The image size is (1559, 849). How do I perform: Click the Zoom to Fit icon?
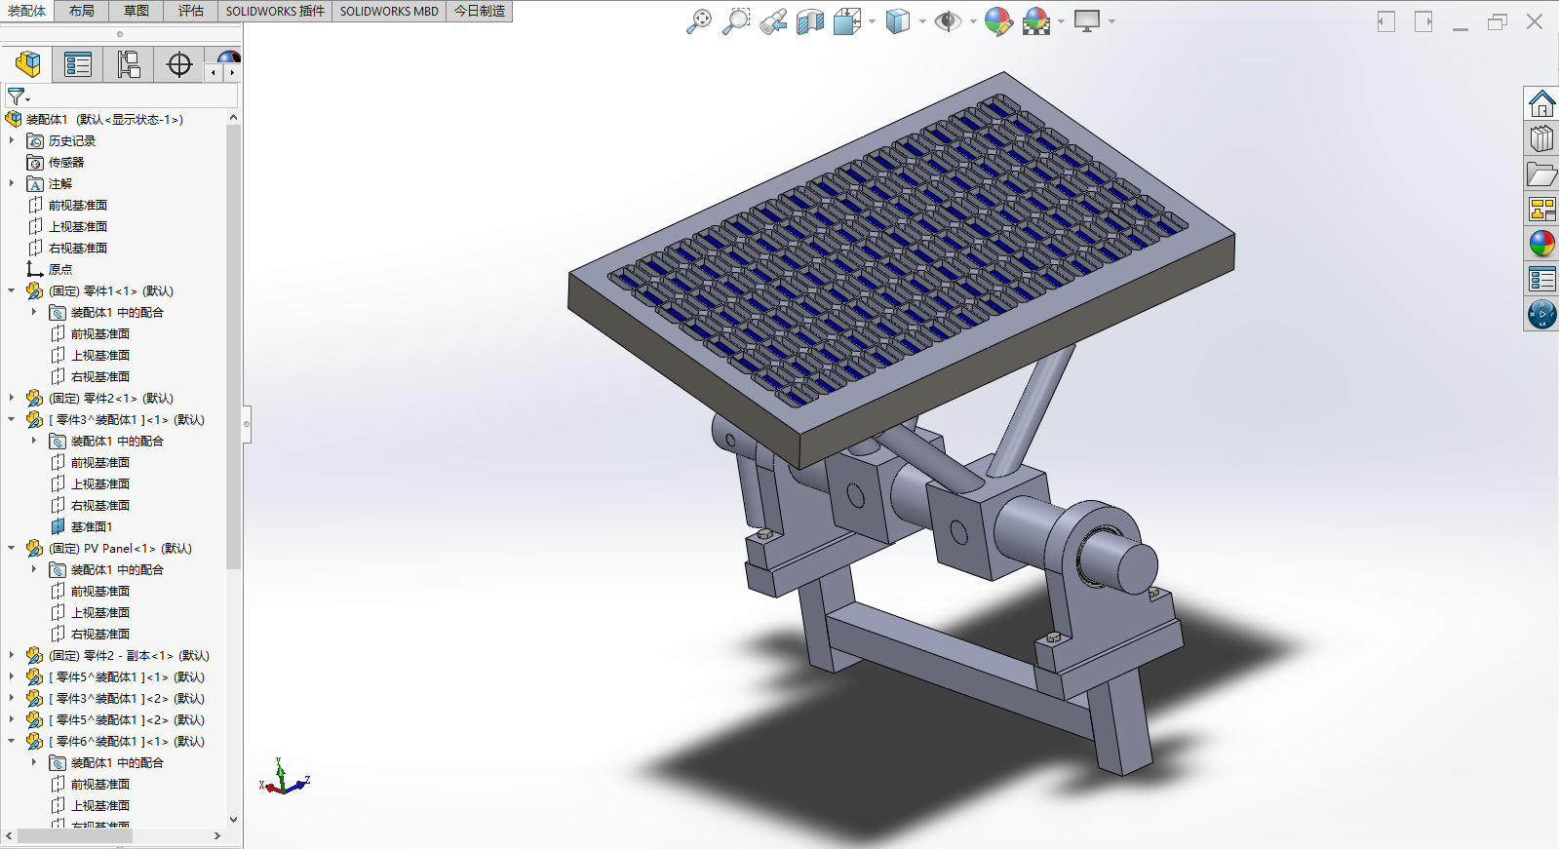pos(699,21)
